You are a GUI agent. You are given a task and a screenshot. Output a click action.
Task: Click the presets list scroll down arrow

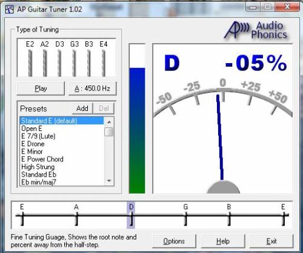[x=109, y=181]
